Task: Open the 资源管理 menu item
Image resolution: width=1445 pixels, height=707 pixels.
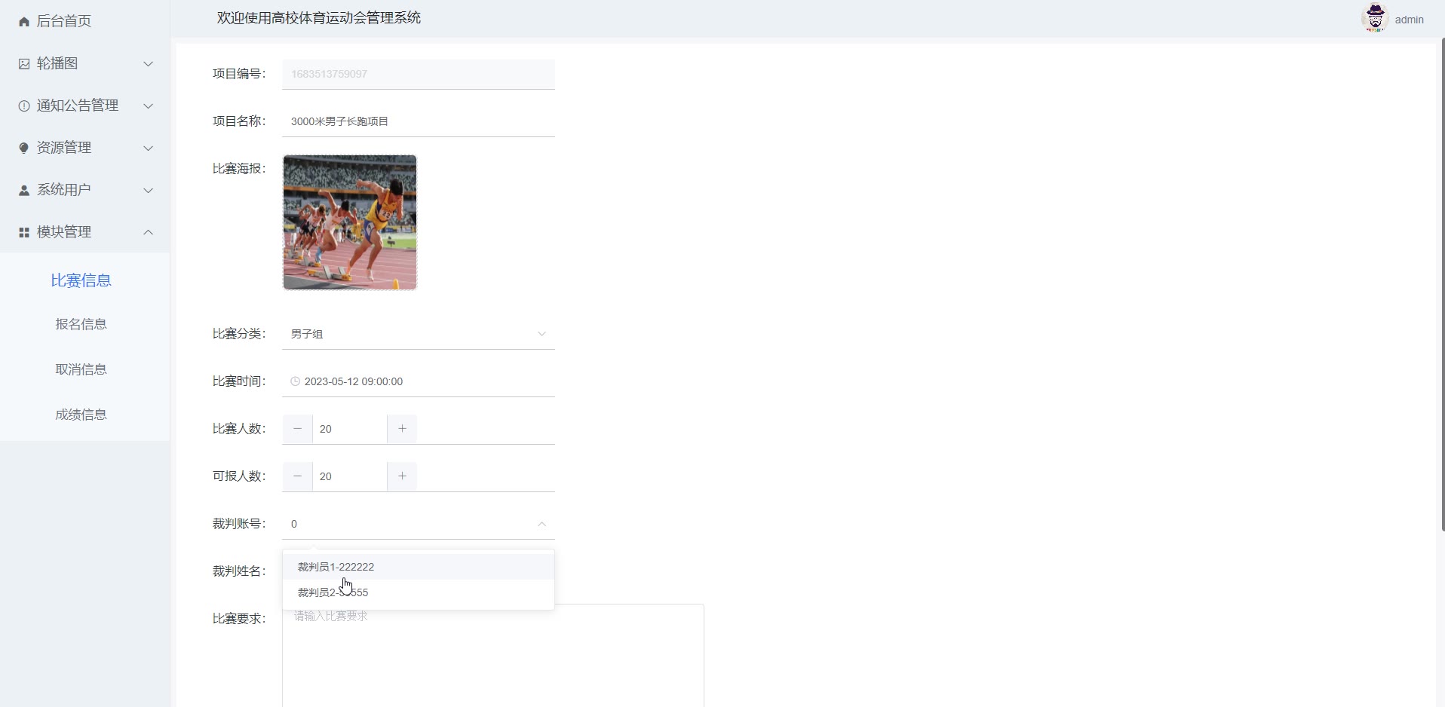Action: [84, 148]
